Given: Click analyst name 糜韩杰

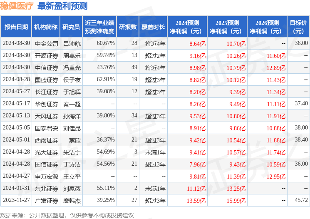Looking at the screenshot, I should (x=72, y=200).
